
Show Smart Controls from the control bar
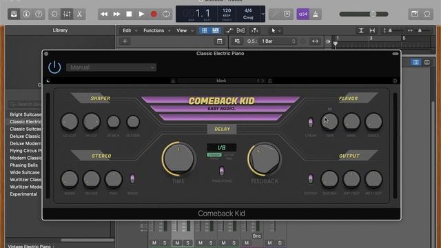click(54, 14)
